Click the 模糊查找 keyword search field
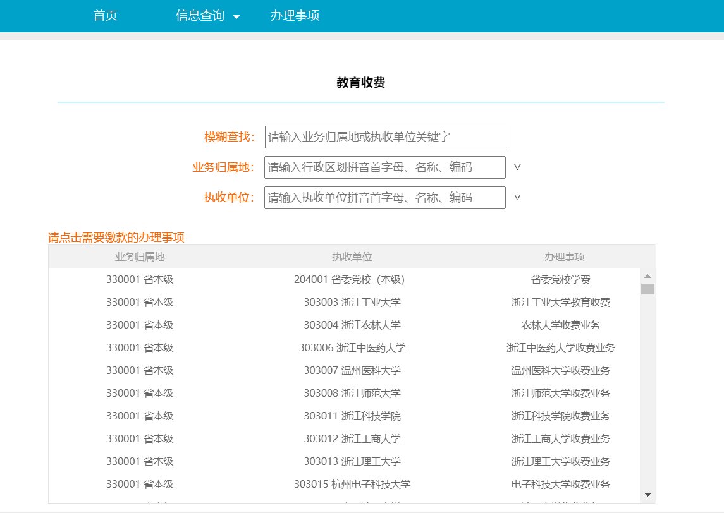The image size is (724, 513). click(x=385, y=137)
